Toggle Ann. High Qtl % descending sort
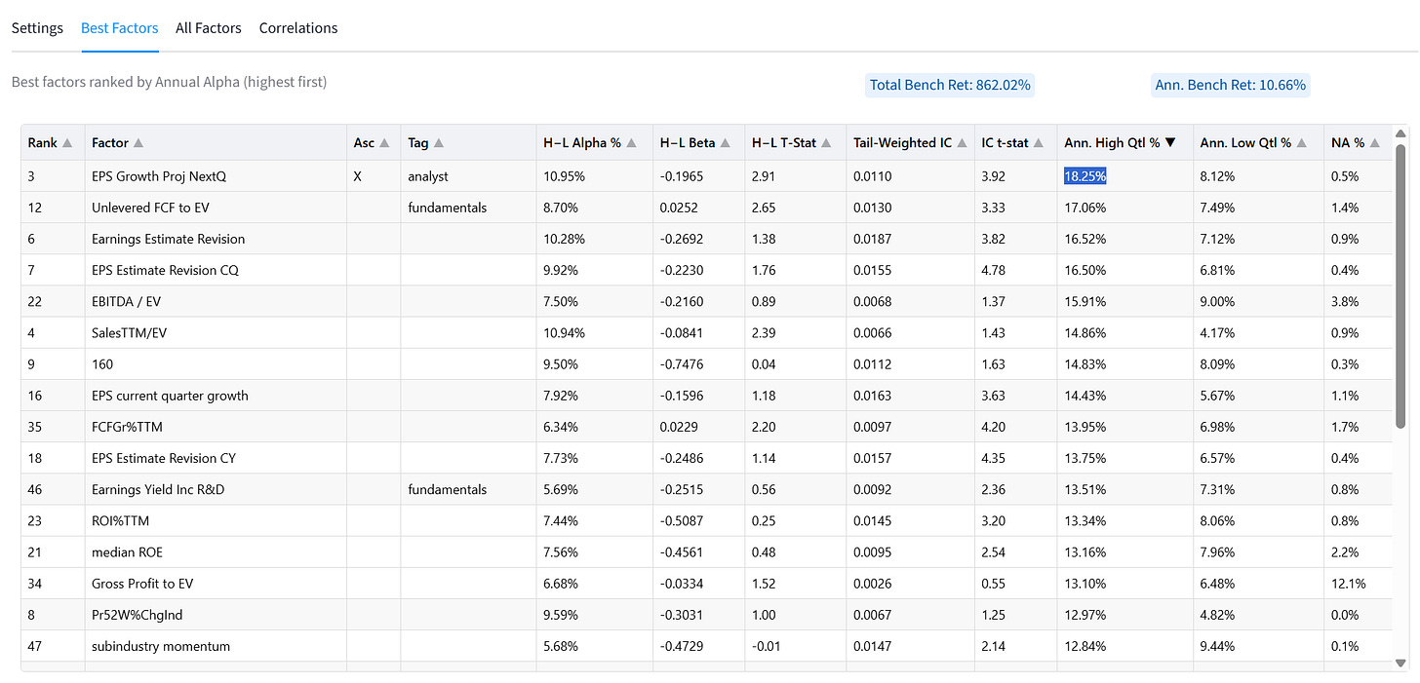Viewport: 1420px width, 683px height. [x=1170, y=143]
